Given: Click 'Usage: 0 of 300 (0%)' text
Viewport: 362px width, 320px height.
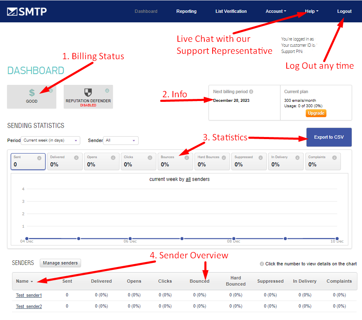Looking at the screenshot, I should pyautogui.click(x=303, y=106).
